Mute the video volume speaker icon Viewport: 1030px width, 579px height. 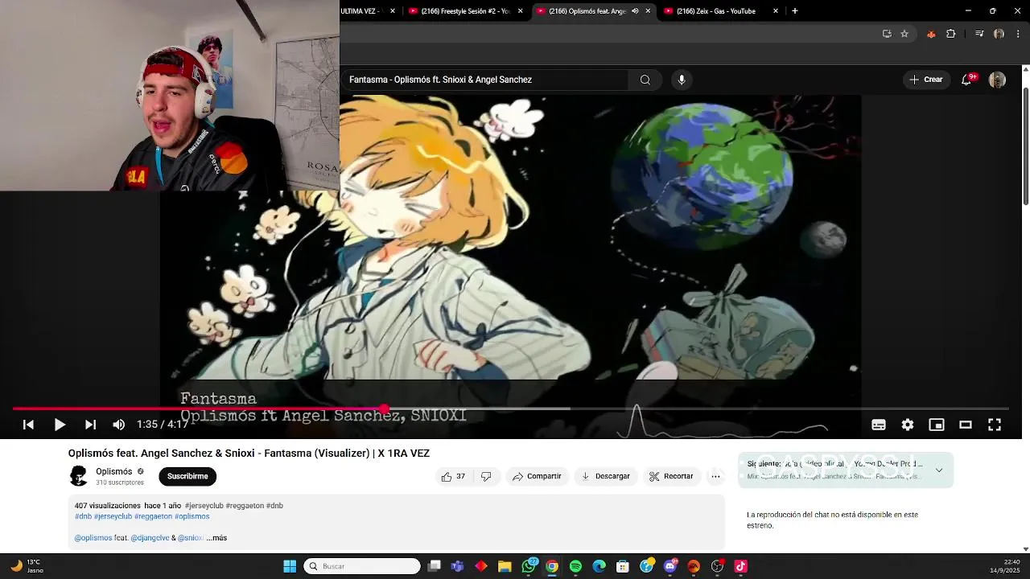pyautogui.click(x=119, y=425)
